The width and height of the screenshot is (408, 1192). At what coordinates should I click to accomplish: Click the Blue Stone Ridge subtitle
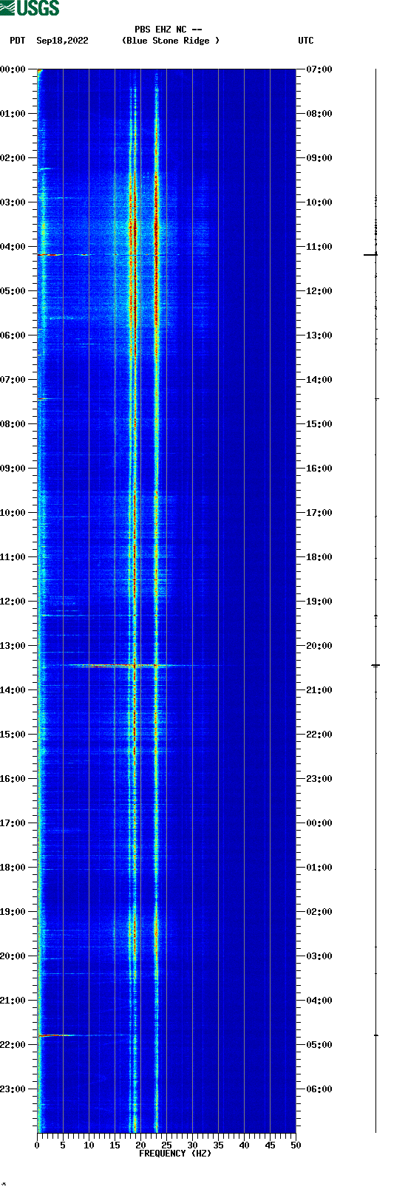pos(171,41)
